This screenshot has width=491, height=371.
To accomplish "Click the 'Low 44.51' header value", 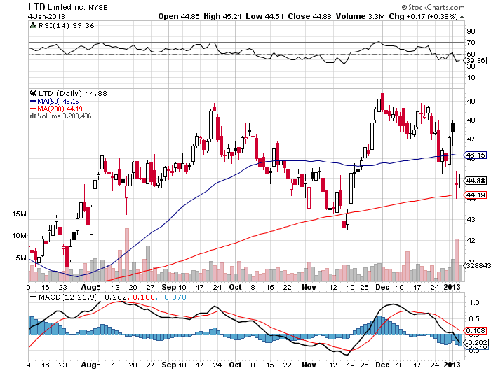I will click(264, 16).
